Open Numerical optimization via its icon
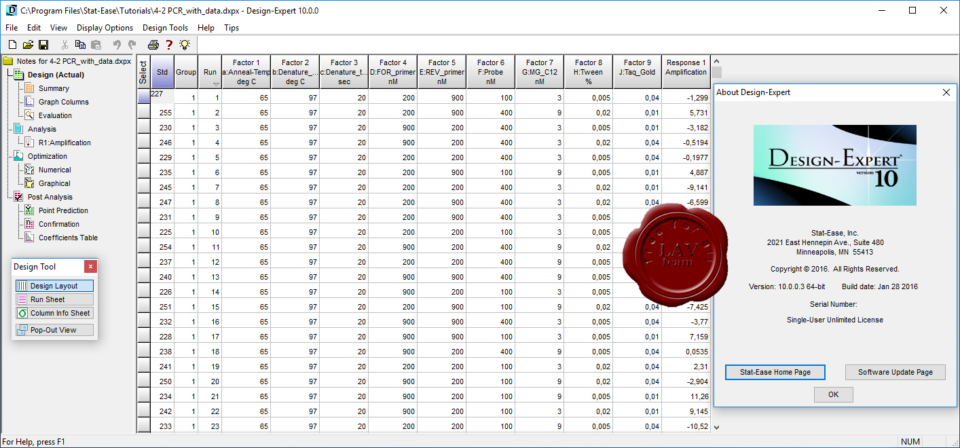Viewport: 960px width, 448px height. (x=29, y=170)
